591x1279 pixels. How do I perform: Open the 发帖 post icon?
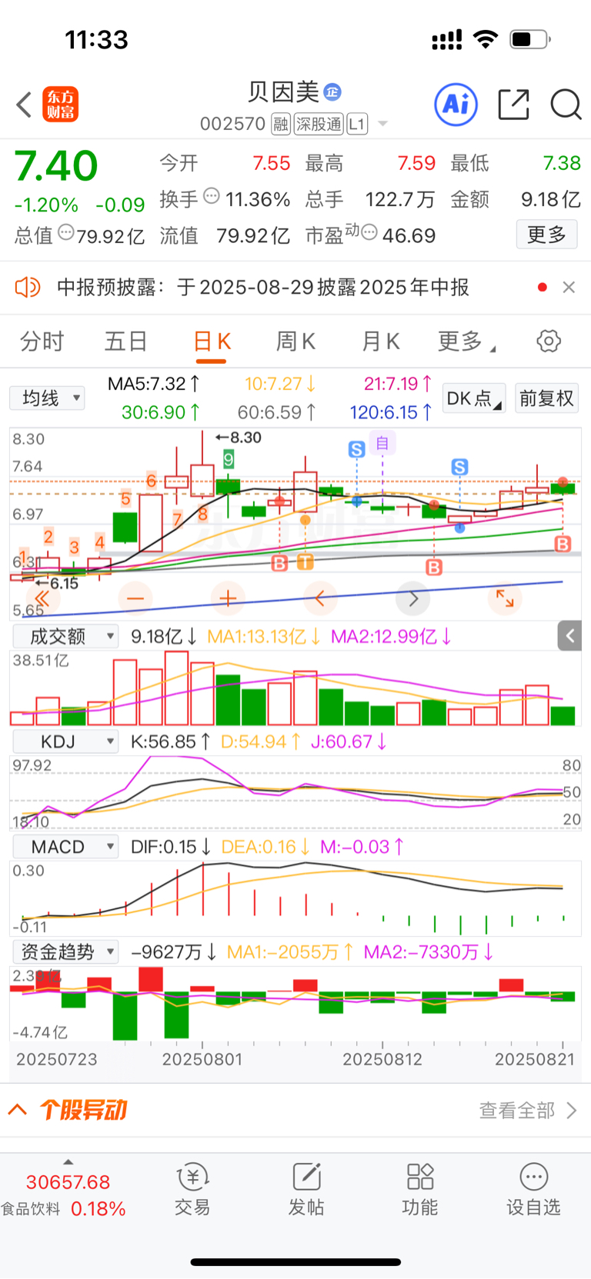pyautogui.click(x=306, y=1190)
